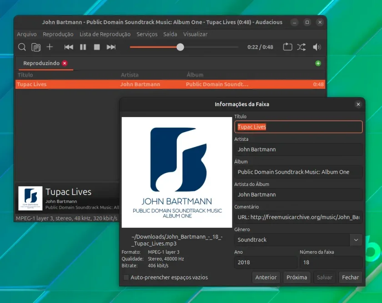Screen dimensions: 382x303
Task: Pause the current playback
Action: (83, 47)
